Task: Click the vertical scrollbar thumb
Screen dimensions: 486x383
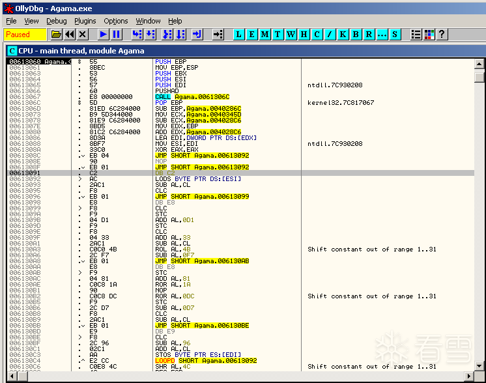Action: tap(479, 76)
